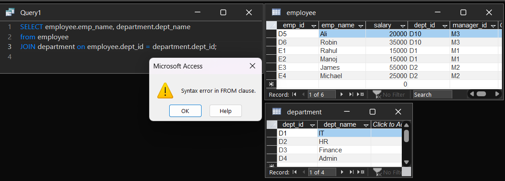Select all records via employee corner selector
The height and width of the screenshot is (181, 505).
click(271, 25)
